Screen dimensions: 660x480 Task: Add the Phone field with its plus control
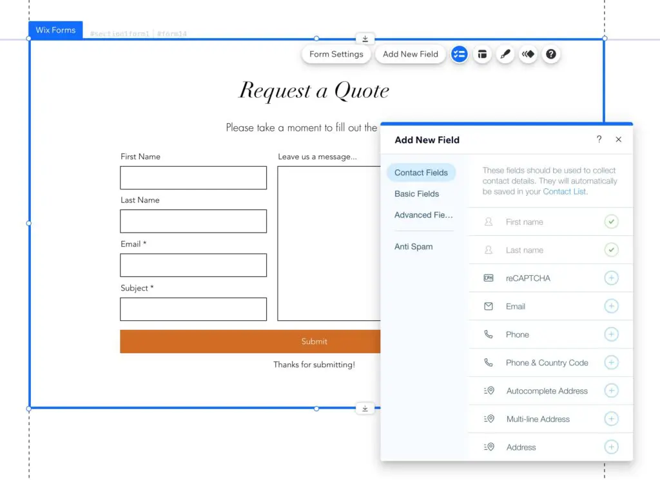point(612,334)
